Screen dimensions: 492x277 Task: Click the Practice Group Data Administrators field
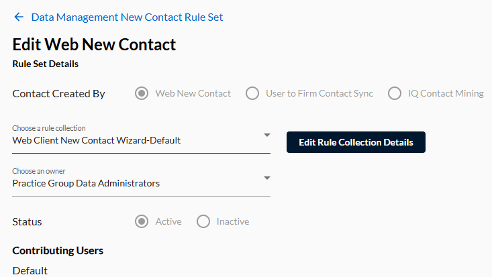[x=141, y=181]
